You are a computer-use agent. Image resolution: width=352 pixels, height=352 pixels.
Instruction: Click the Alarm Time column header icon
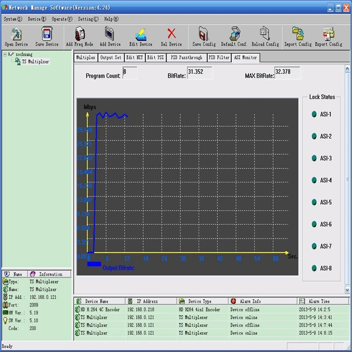pos(302,301)
